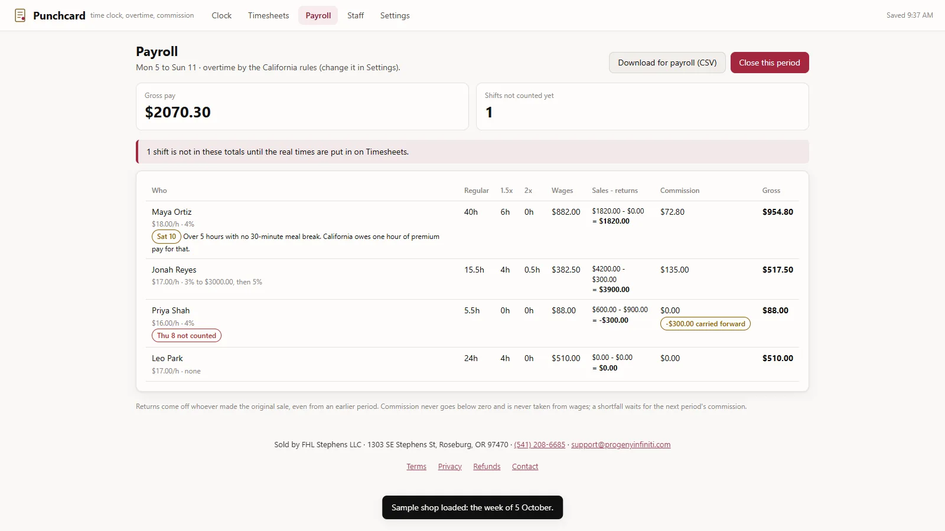The height and width of the screenshot is (531, 945).
Task: Select the Payroll tab
Action: tap(318, 15)
